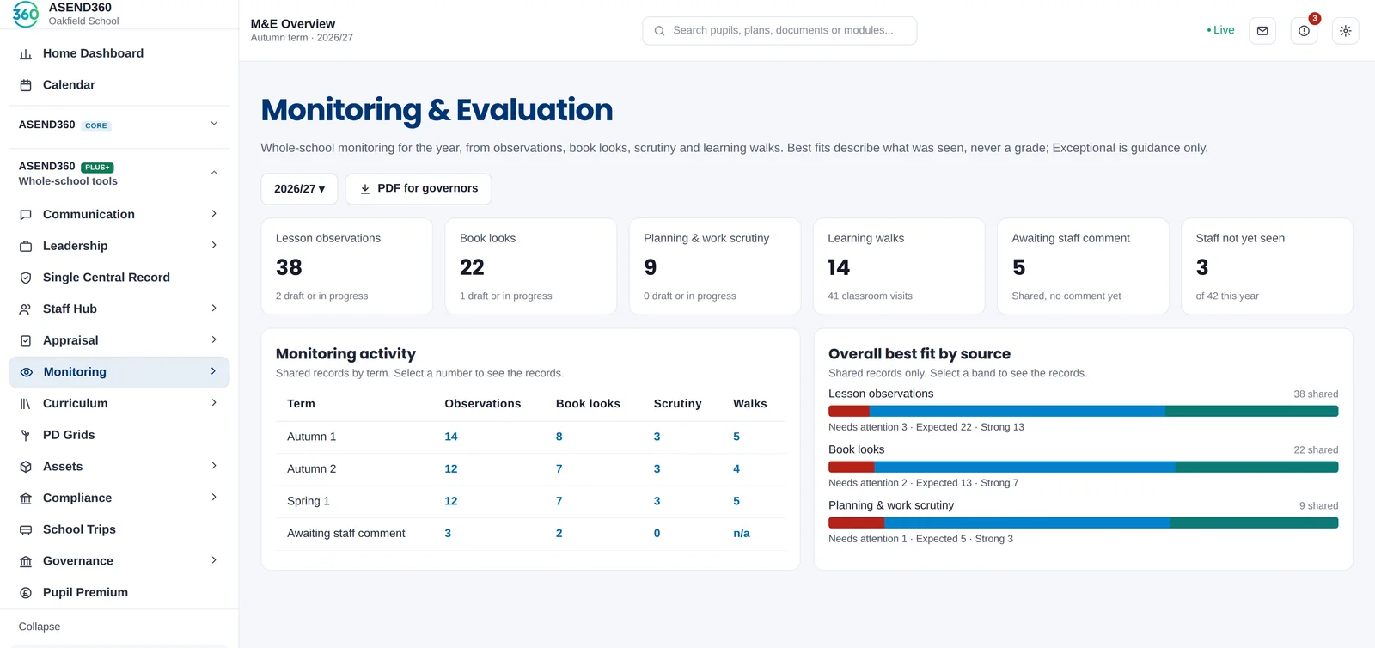Click the Pupil Premium coin icon
The width and height of the screenshot is (1375, 648).
[x=26, y=593]
